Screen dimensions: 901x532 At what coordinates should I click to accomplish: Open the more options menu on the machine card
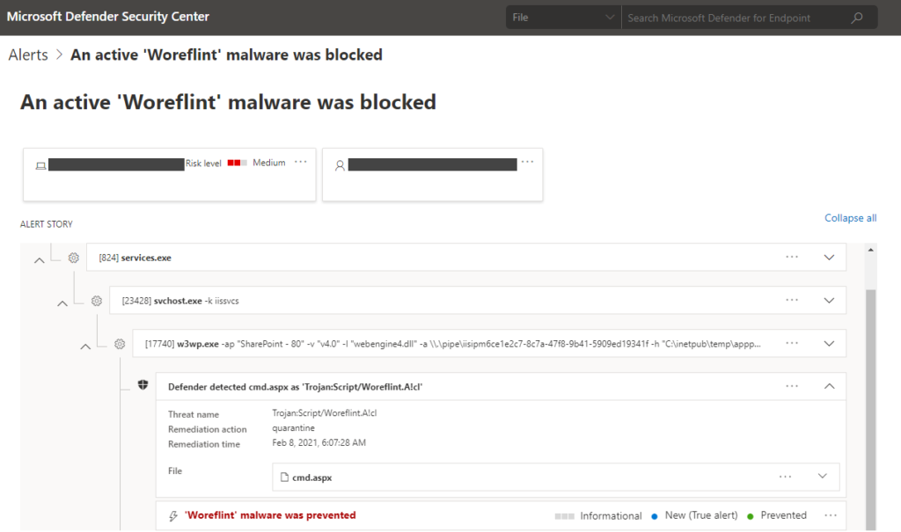click(x=301, y=162)
